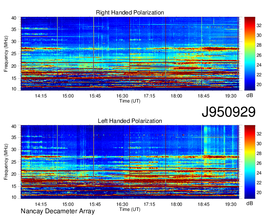Click "Frequency (MHz)" axis label of Left Handed plot
The width and height of the screenshot is (266, 216).
coord(6,162)
